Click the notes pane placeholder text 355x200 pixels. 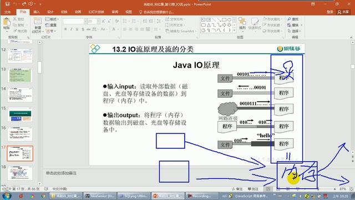click(x=61, y=173)
